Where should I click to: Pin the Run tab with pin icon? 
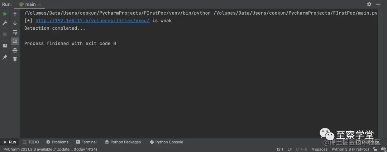[x=5, y=57]
